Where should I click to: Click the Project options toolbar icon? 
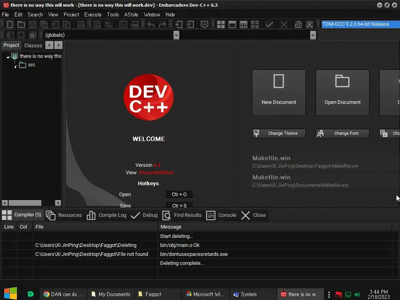204,25
